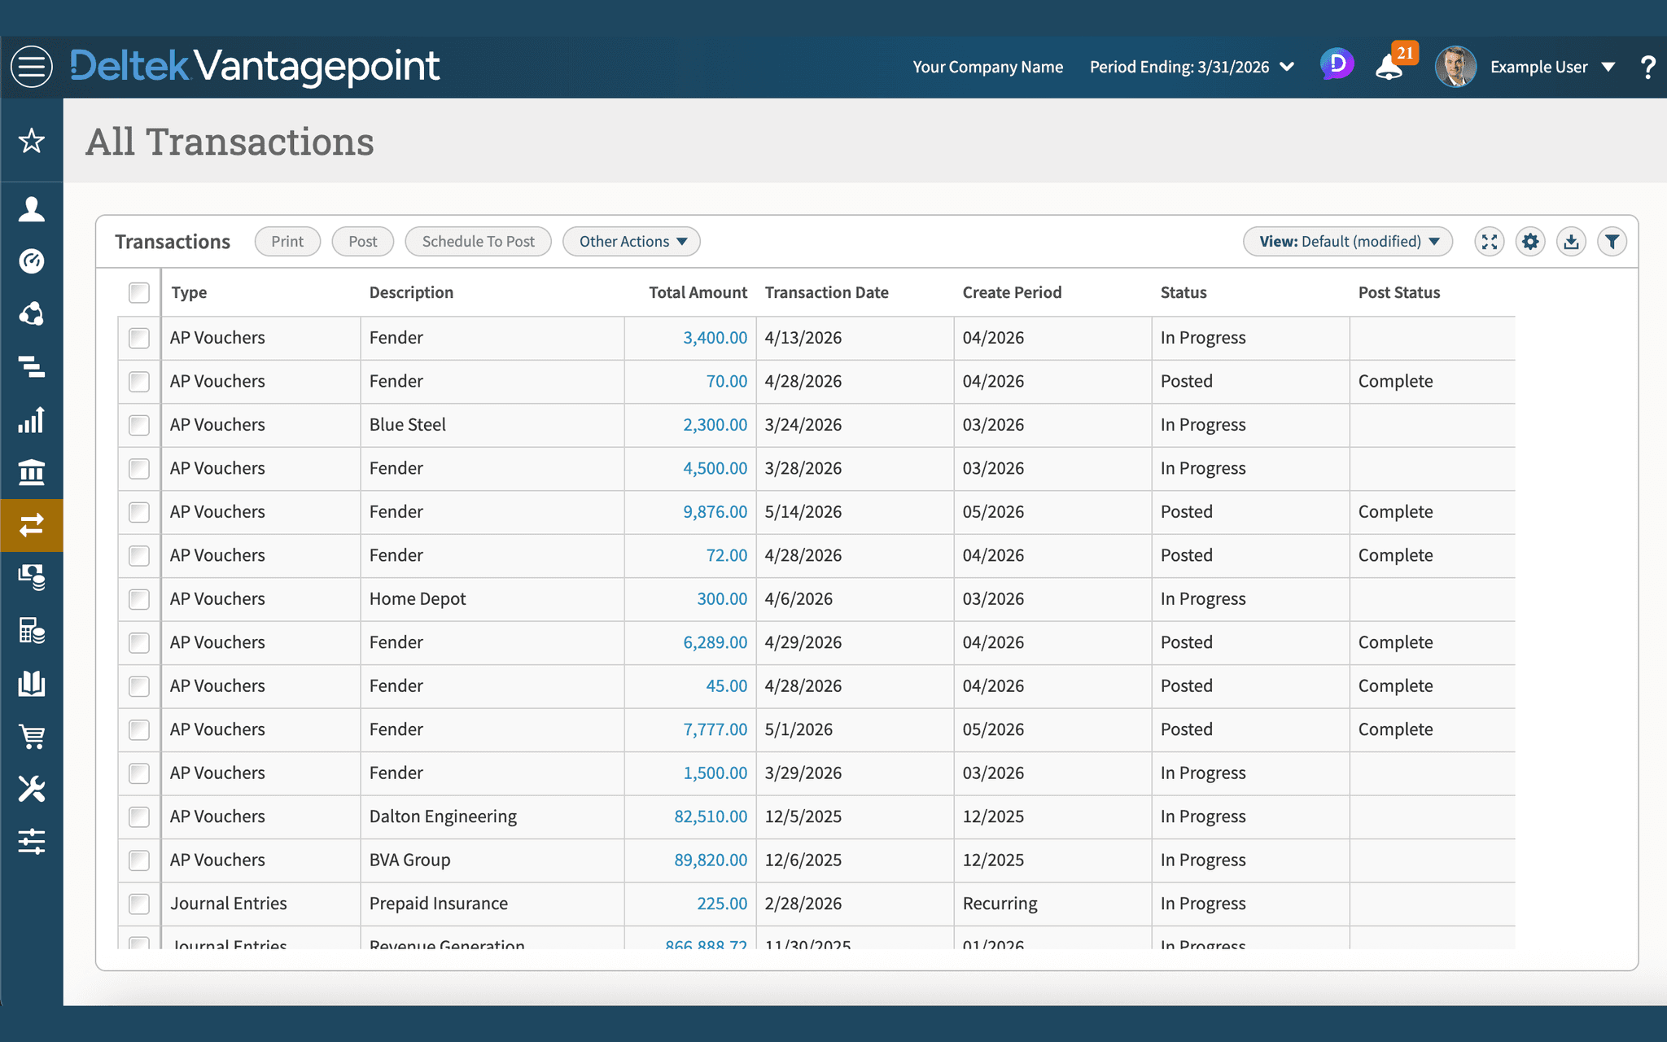Open the Purchasing cart sidebar icon
The width and height of the screenshot is (1667, 1042).
(32, 736)
